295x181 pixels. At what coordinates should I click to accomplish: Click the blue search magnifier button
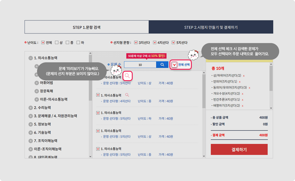pos(162,65)
